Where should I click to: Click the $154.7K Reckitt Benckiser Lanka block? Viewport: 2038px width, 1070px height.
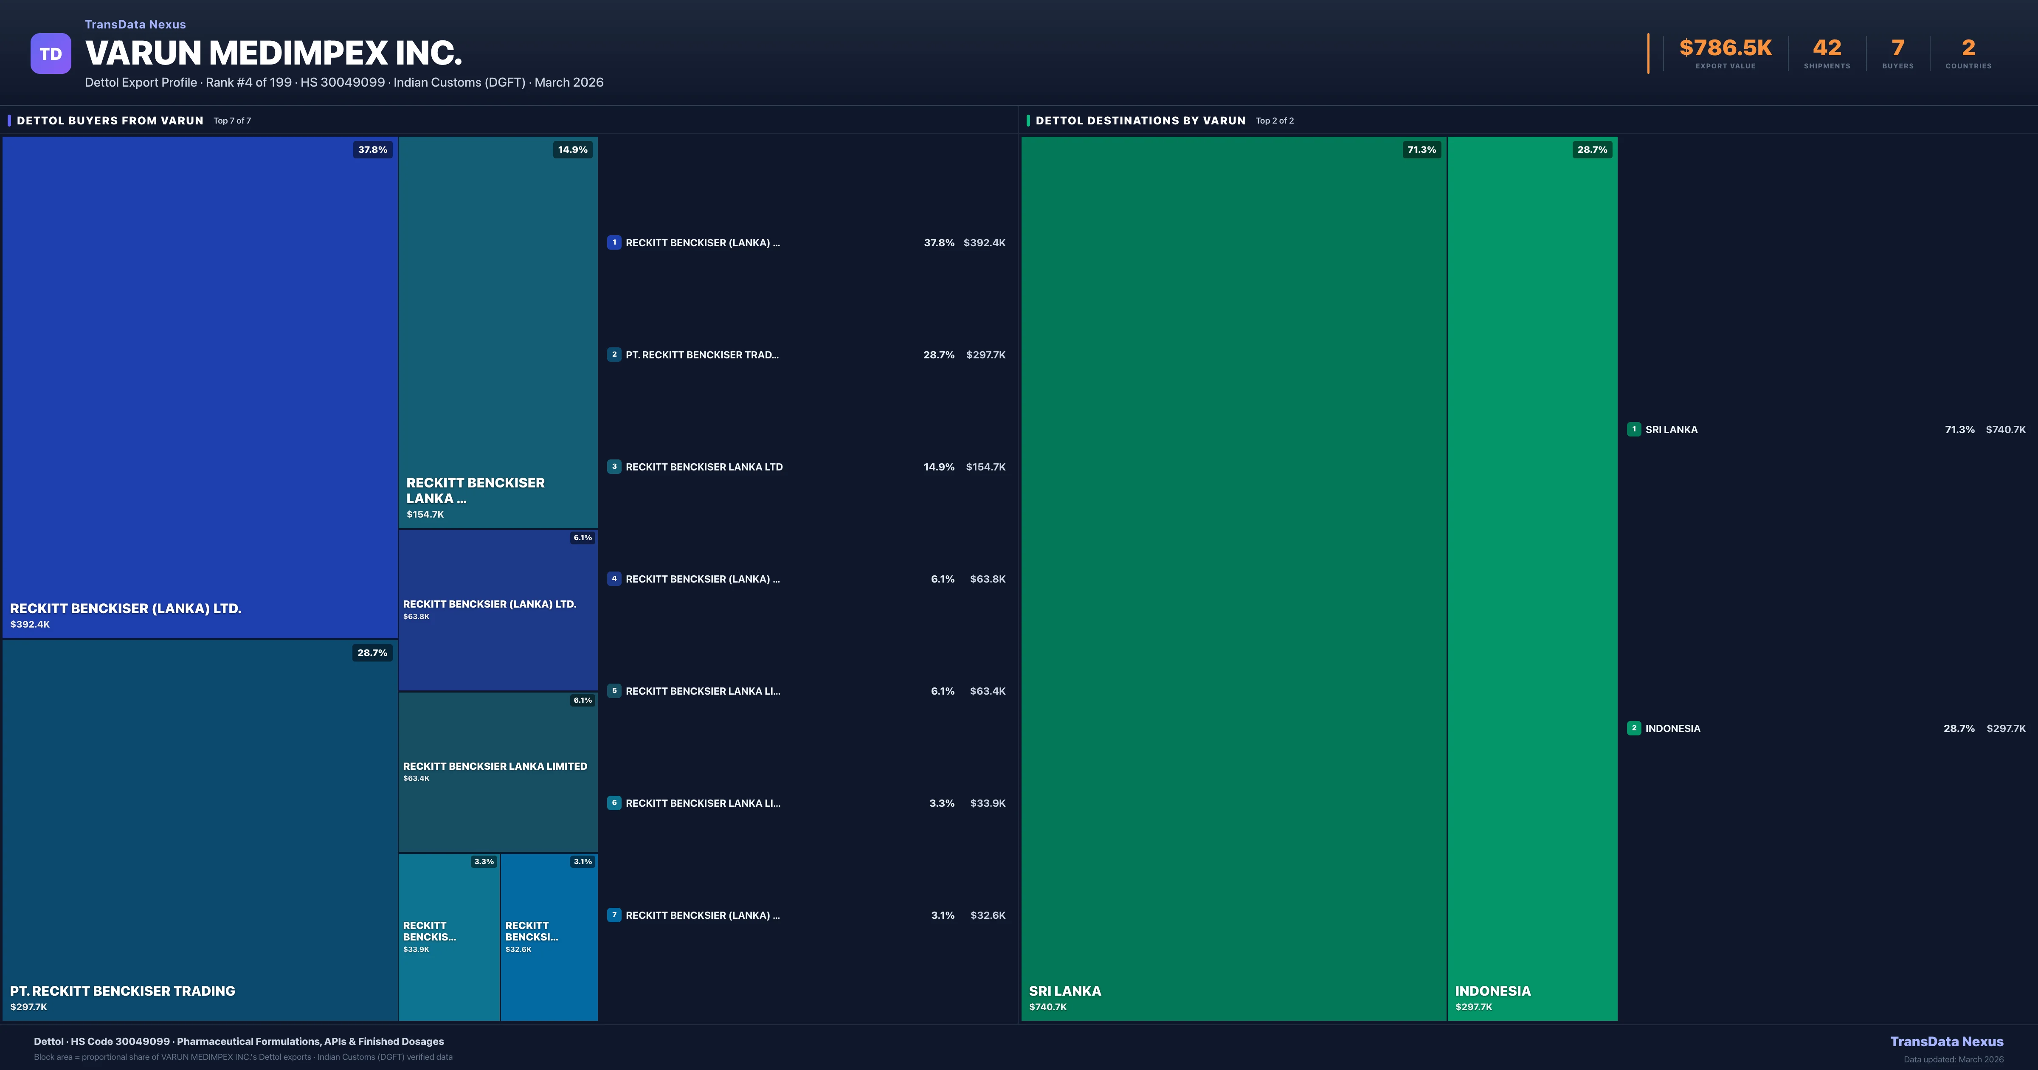point(498,332)
